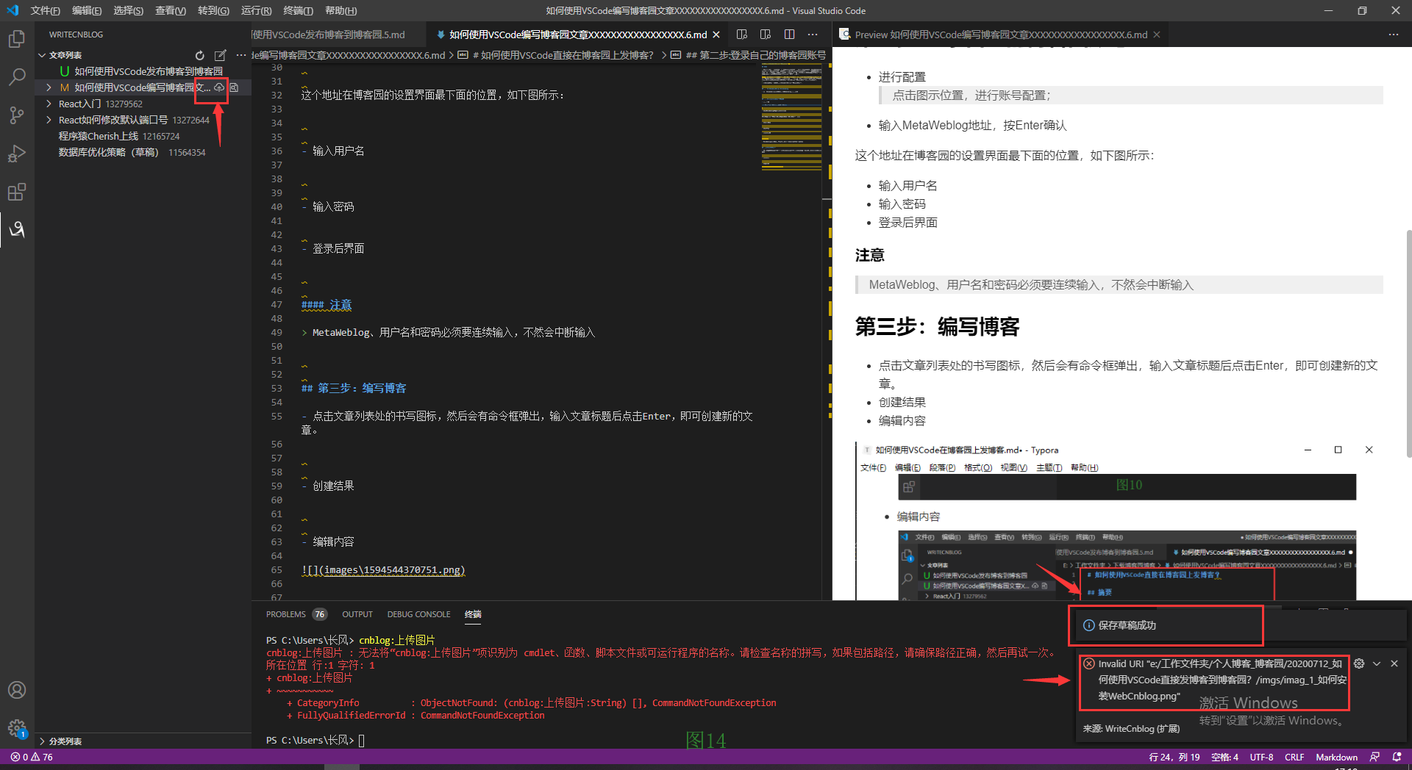
Task: Switch to the OUTPUT tab
Action: point(357,614)
